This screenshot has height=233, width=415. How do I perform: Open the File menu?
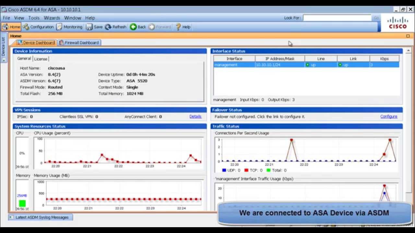point(6,18)
